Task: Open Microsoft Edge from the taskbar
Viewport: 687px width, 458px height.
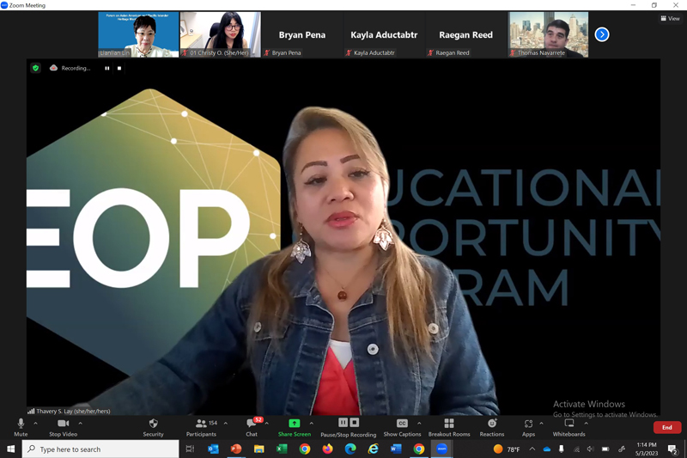Action: [350, 449]
